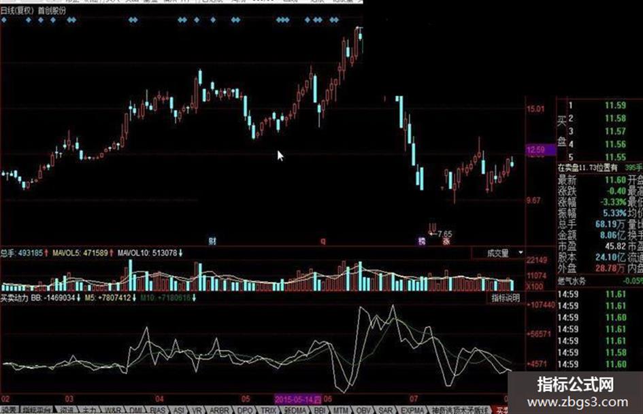Select the buy level 5 price 11.55
The height and width of the screenshot is (414, 643).
(616, 158)
